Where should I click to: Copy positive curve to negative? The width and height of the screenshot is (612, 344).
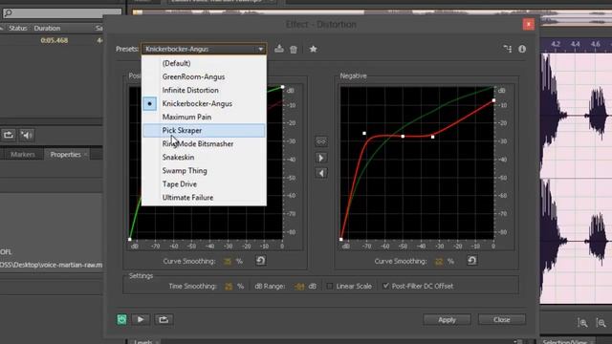tap(321, 158)
